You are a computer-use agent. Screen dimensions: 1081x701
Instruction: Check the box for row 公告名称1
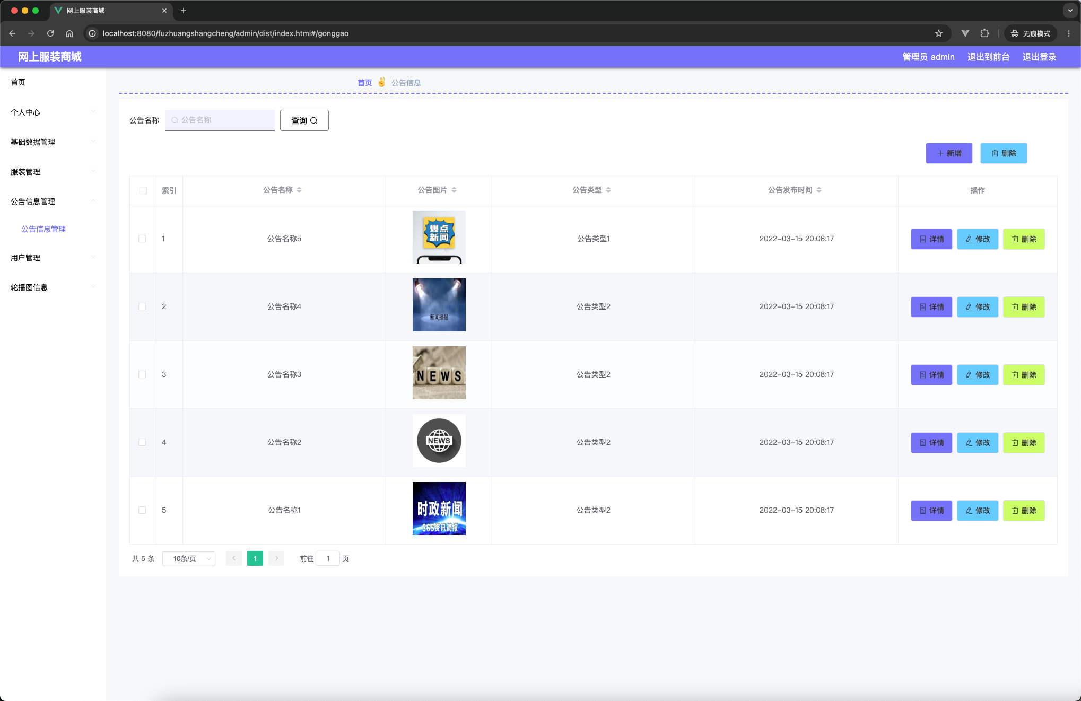coord(142,510)
